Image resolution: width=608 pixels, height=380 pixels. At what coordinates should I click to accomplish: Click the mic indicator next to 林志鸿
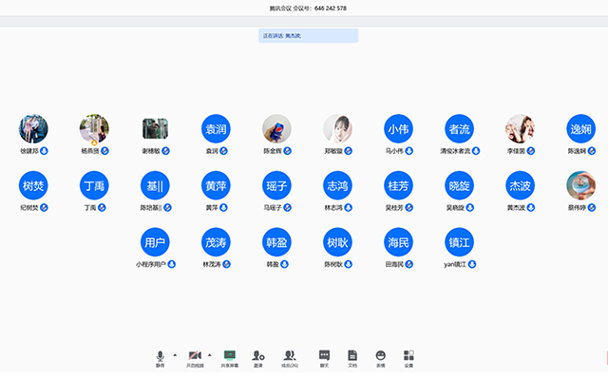pyautogui.click(x=349, y=207)
